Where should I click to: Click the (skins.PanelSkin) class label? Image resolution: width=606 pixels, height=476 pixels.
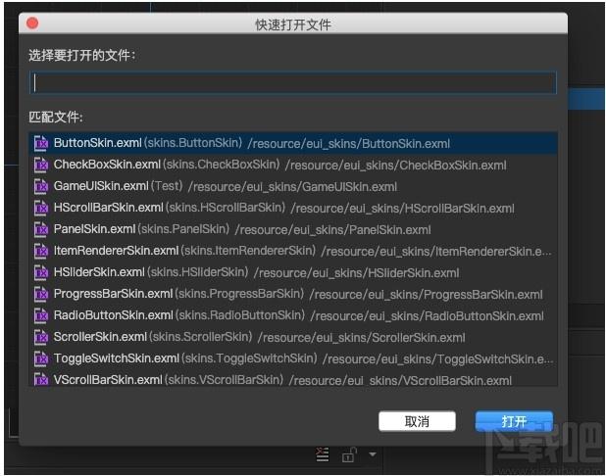pos(183,229)
